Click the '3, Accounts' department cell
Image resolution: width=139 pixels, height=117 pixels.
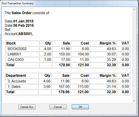click(22, 81)
